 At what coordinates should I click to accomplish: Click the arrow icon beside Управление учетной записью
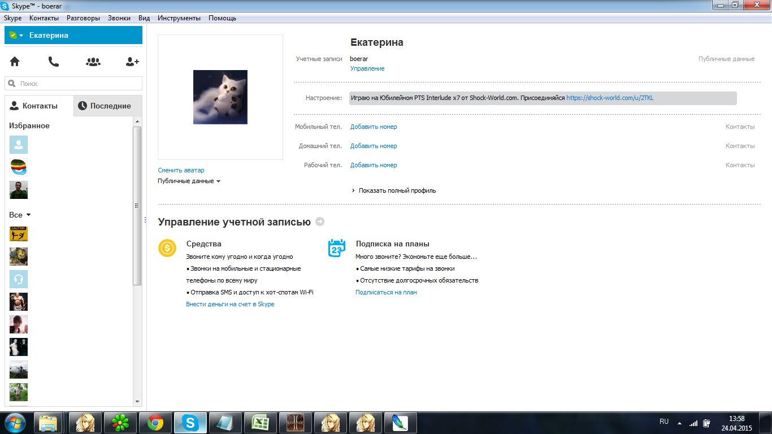(320, 222)
